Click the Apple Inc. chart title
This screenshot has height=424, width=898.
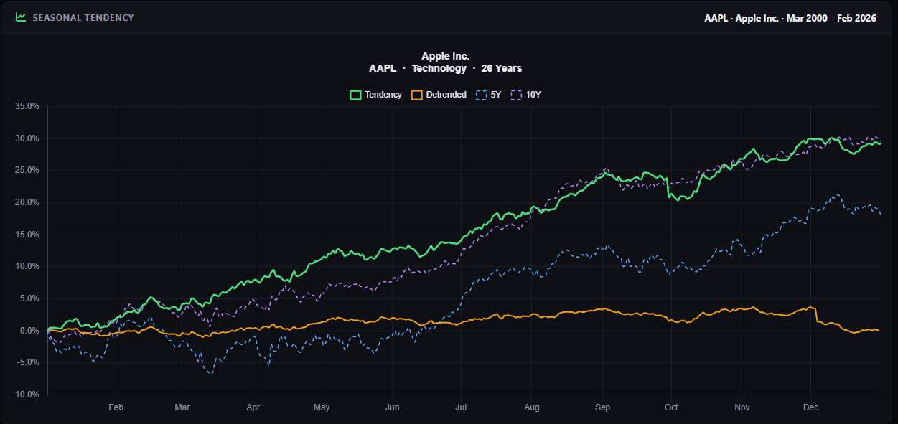[445, 56]
